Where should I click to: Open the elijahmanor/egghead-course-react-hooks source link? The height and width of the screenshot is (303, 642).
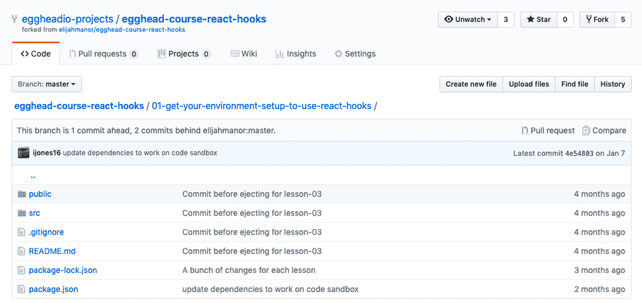point(122,30)
